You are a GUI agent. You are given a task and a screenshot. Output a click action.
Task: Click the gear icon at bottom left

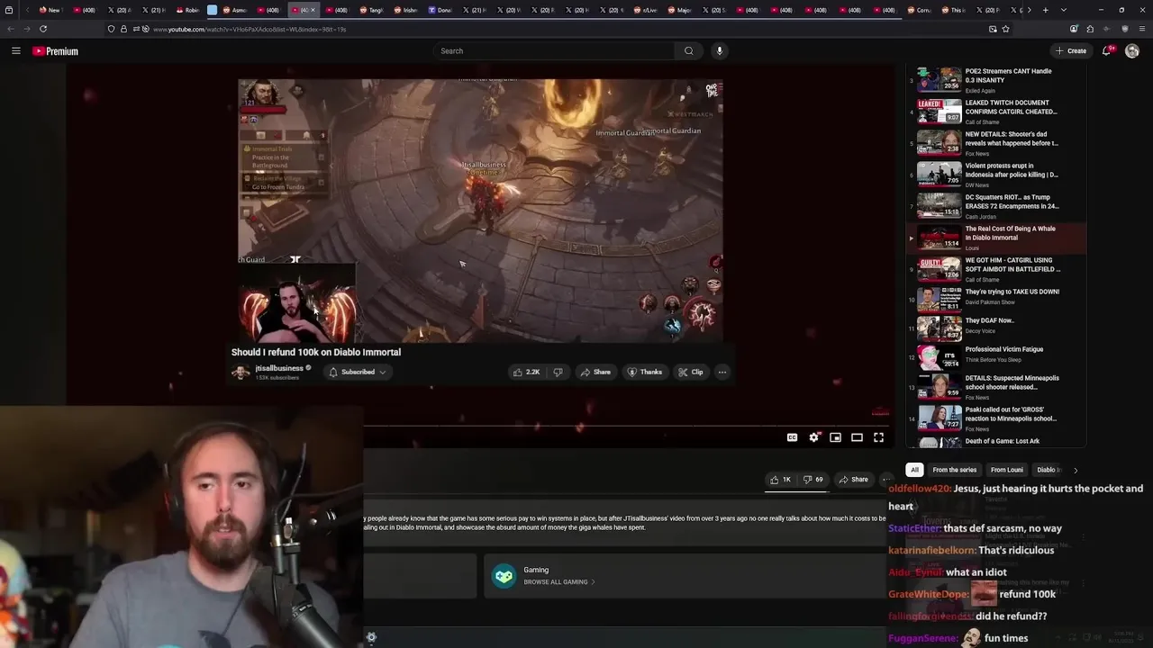pyautogui.click(x=371, y=637)
